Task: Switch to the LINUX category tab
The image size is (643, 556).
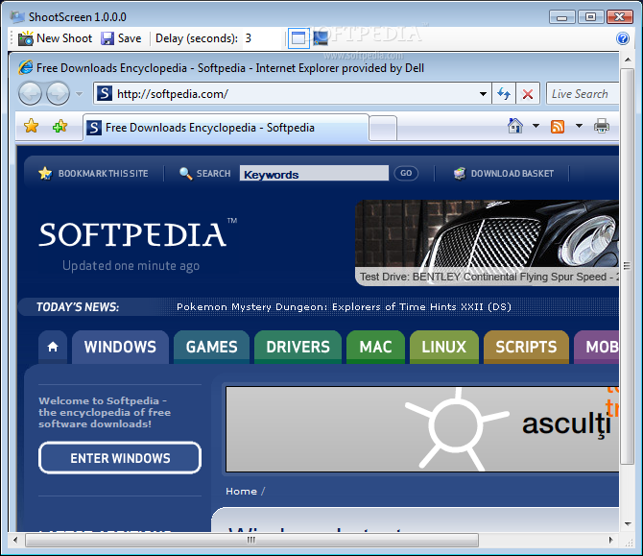Action: click(444, 348)
